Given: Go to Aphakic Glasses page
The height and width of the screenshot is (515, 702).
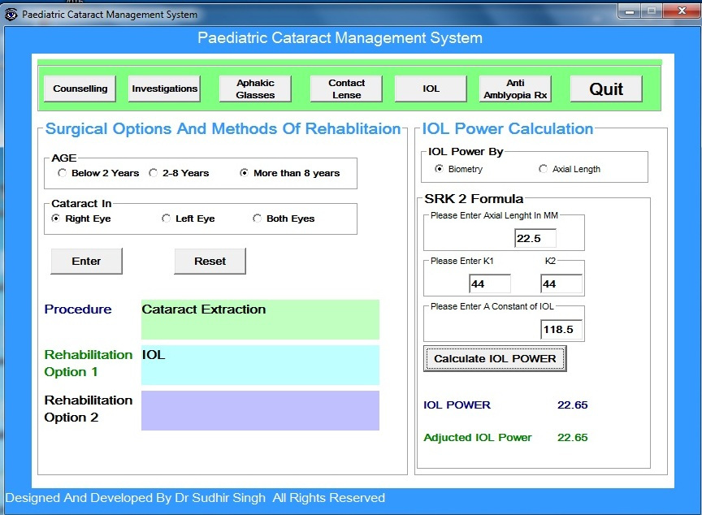Looking at the screenshot, I should tap(255, 89).
